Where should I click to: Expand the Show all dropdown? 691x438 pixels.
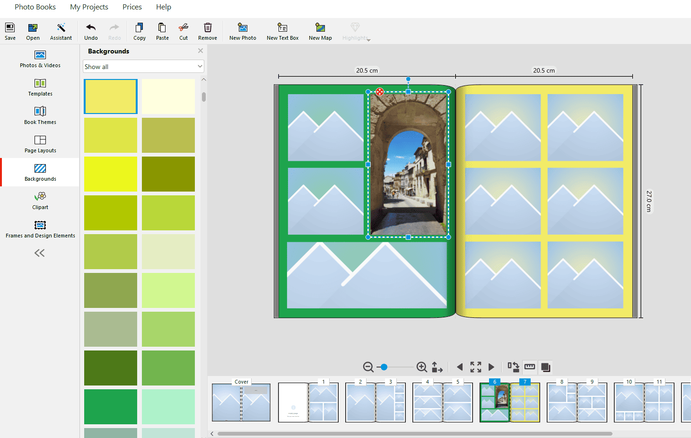point(143,67)
